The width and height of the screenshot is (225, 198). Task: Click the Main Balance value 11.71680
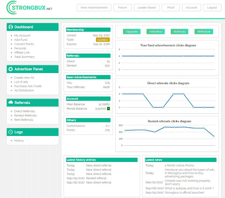click(x=104, y=104)
